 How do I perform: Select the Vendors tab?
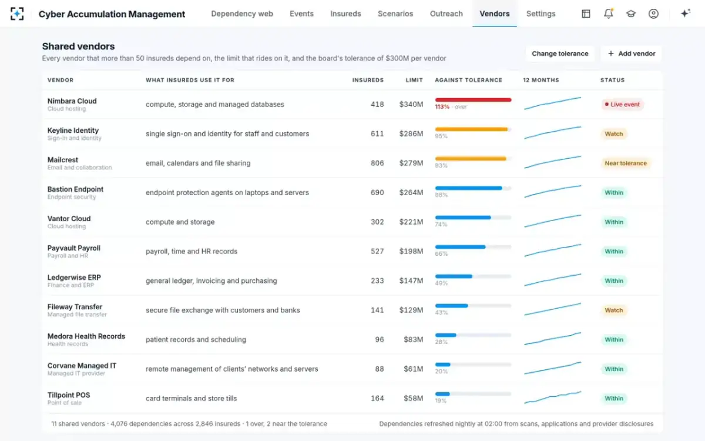(x=495, y=14)
